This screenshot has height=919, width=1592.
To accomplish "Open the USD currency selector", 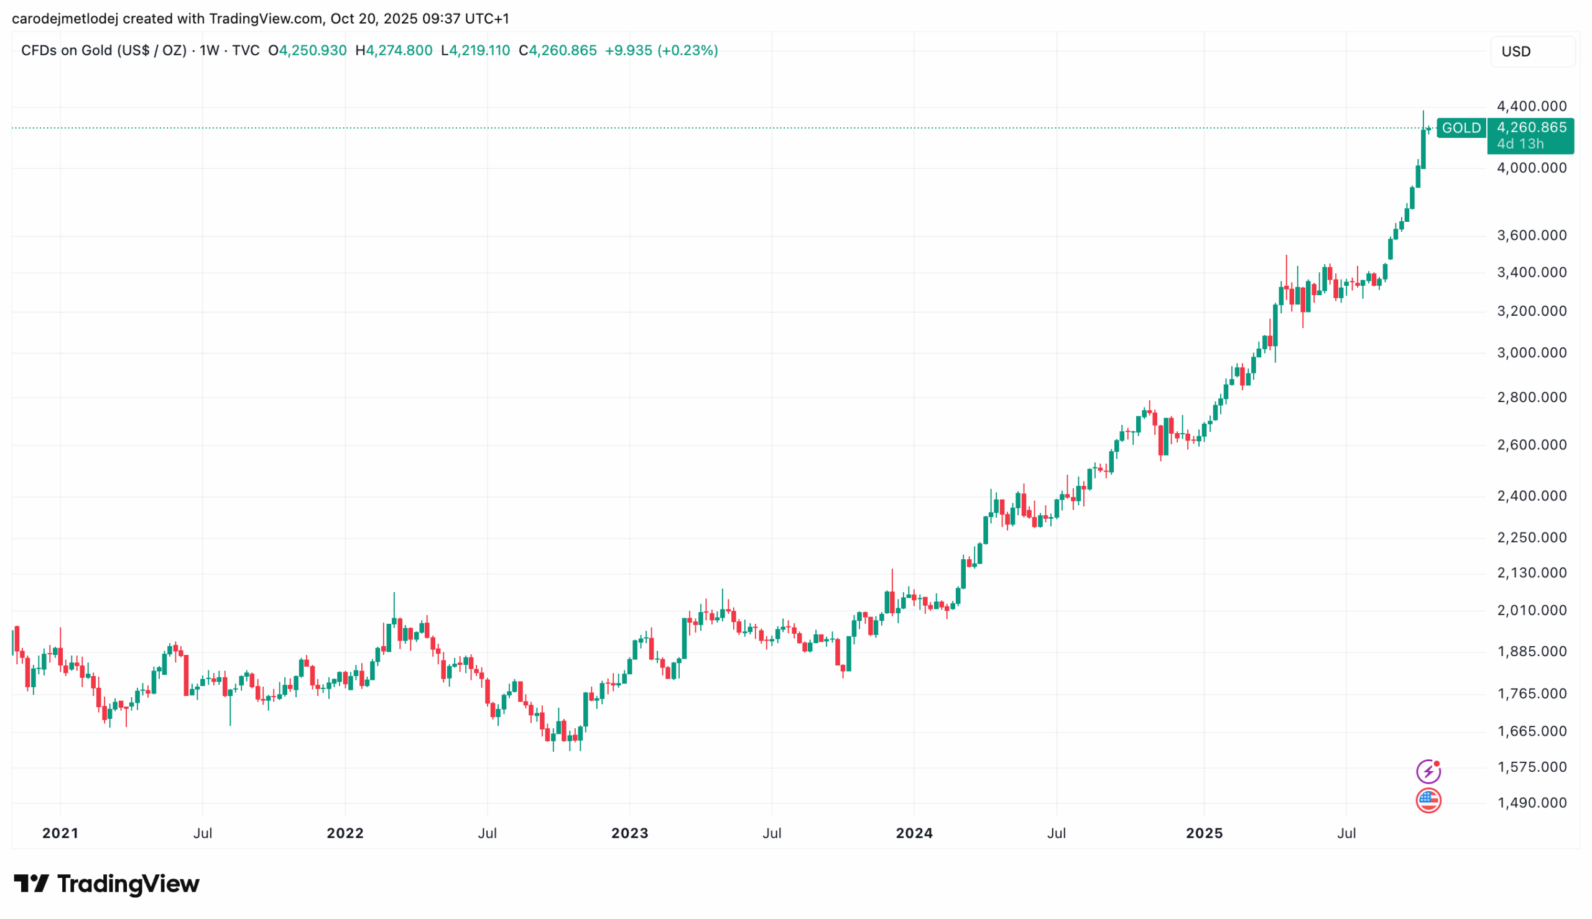I will [1532, 52].
